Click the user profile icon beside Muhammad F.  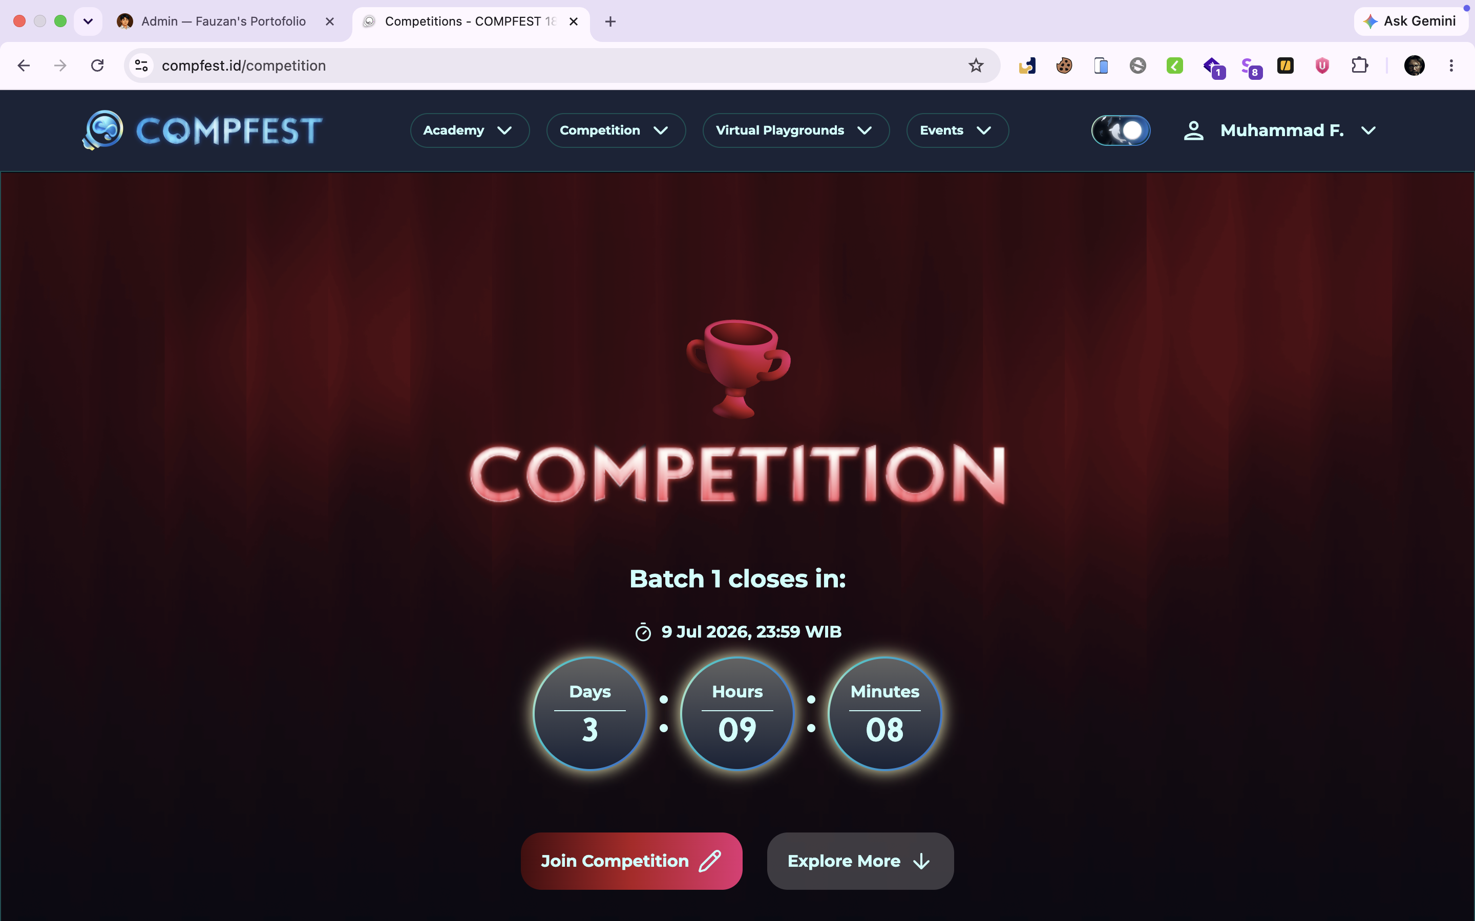pyautogui.click(x=1193, y=130)
